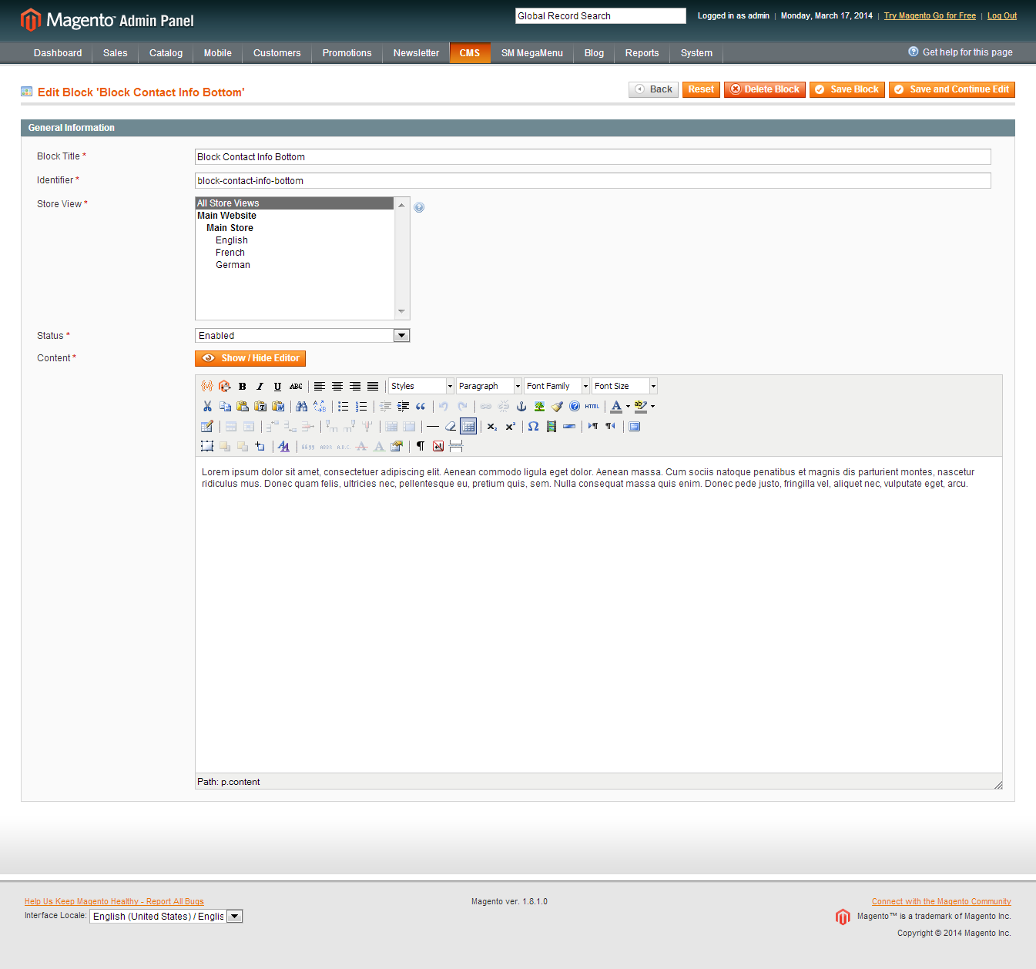Toggle bold formatting in editor

pyautogui.click(x=243, y=386)
